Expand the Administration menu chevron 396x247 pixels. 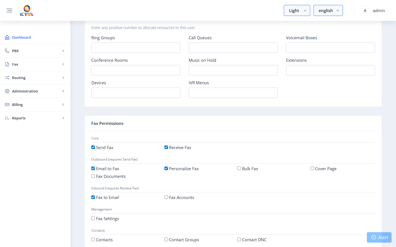(x=63, y=91)
